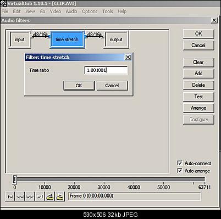This screenshot has width=221, height=219.
Task: Open the File menu
Action: tap(5, 12)
